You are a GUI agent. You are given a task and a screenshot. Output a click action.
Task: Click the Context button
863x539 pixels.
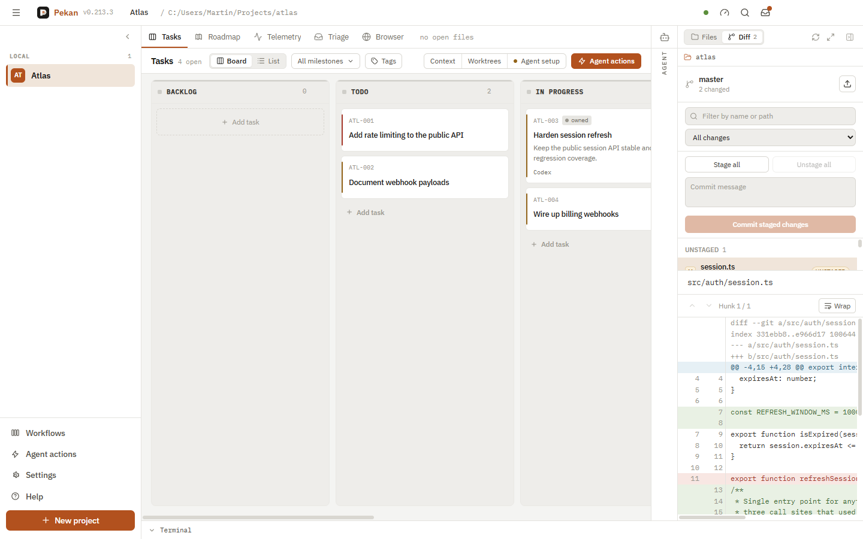(x=443, y=61)
